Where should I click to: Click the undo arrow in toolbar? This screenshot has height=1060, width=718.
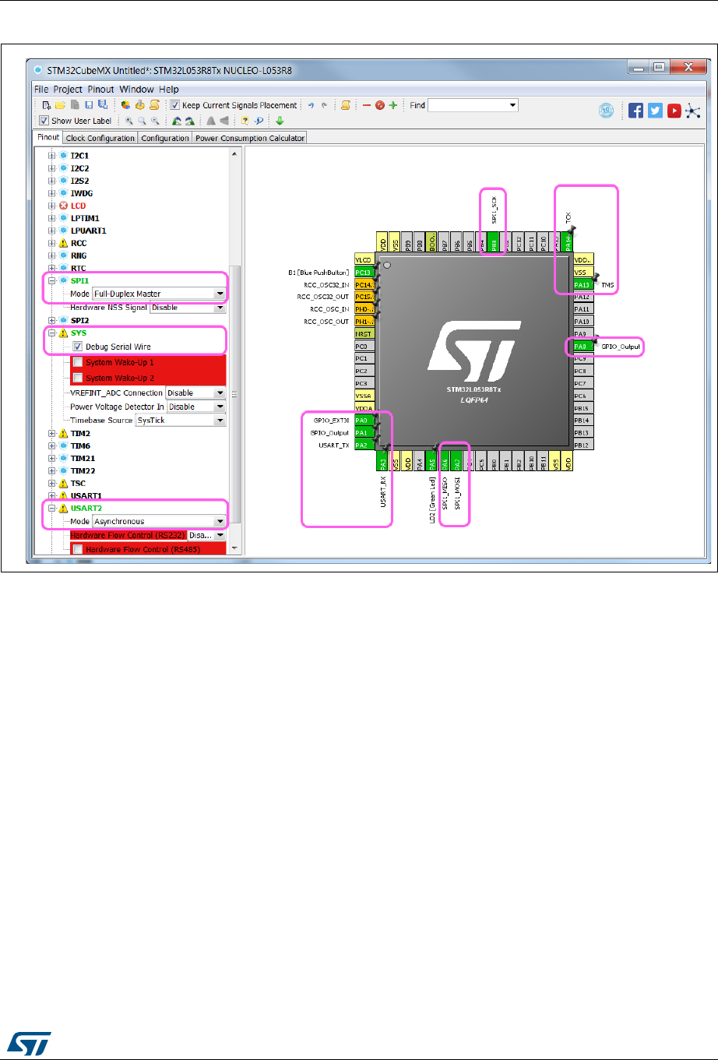[x=311, y=105]
